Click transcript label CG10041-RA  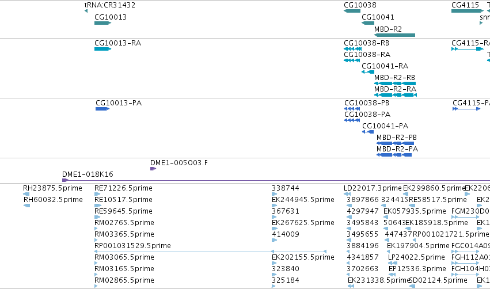point(385,66)
